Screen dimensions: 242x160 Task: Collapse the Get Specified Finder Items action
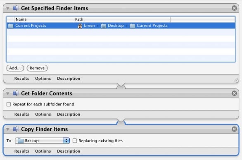tap(8, 8)
